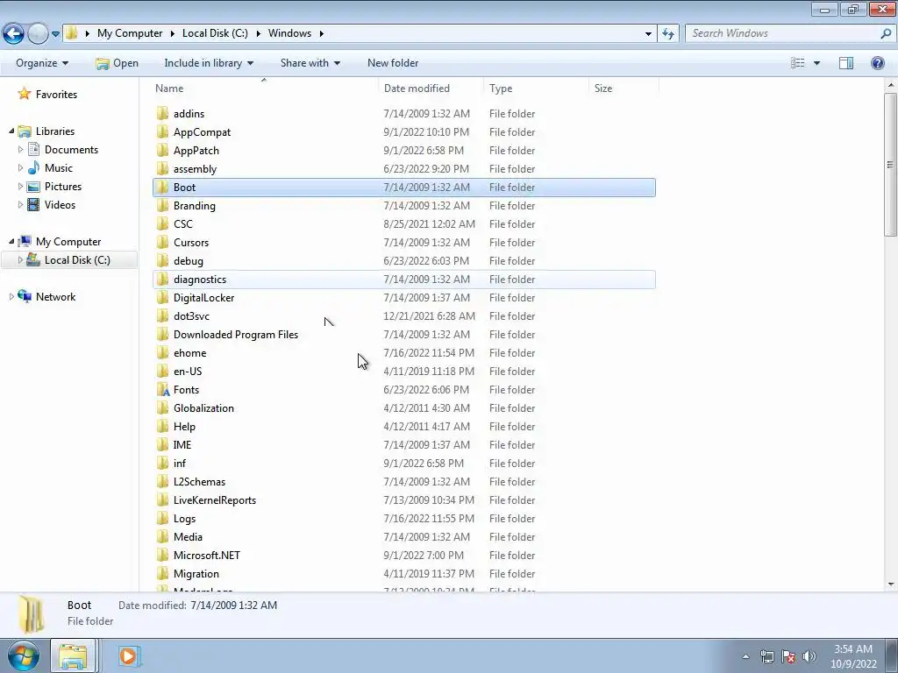Select the Videos library icon
The width and height of the screenshot is (898, 673).
click(34, 204)
